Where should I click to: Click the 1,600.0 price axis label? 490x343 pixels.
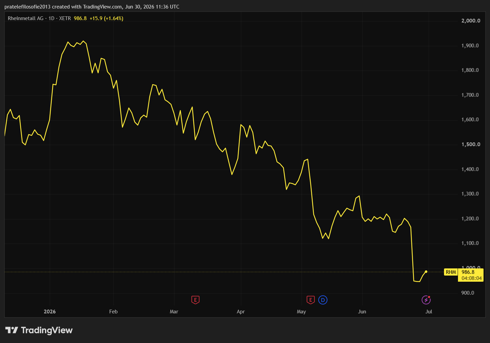470,120
